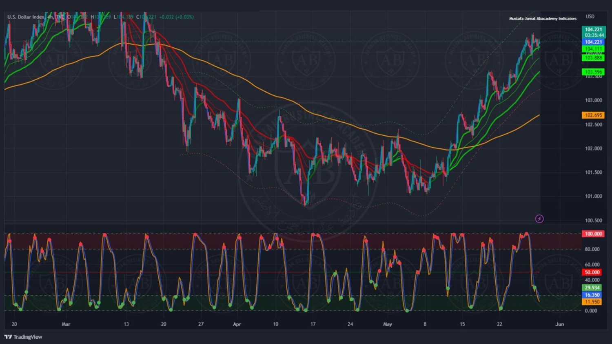The height and width of the screenshot is (344, 612).
Task: Click the red 50.000 midline label
Action: coord(592,272)
